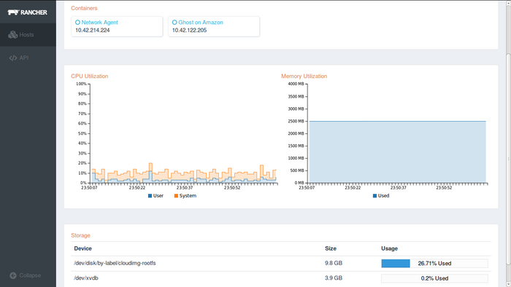This screenshot has width=511, height=287.
Task: Collapse the sidebar menu
Action: (x=26, y=275)
